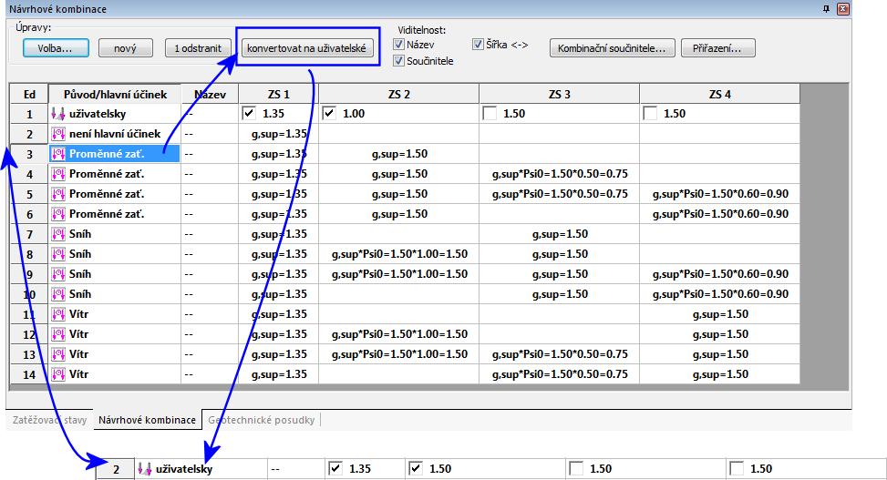Select row number 7 header
Screen dimensions: 887x480
[29, 234]
